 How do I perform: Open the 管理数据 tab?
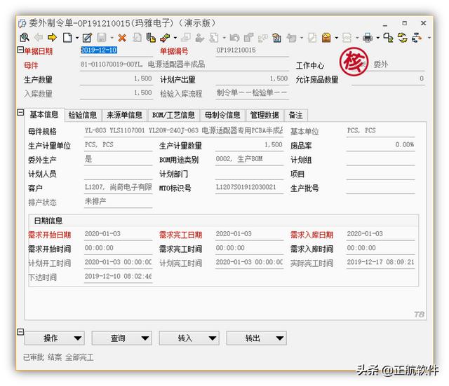[264, 115]
